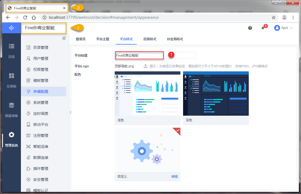This screenshot has height=194, width=301.
Task: Open 移动平台 in the side menu
Action: (x=44, y=125)
